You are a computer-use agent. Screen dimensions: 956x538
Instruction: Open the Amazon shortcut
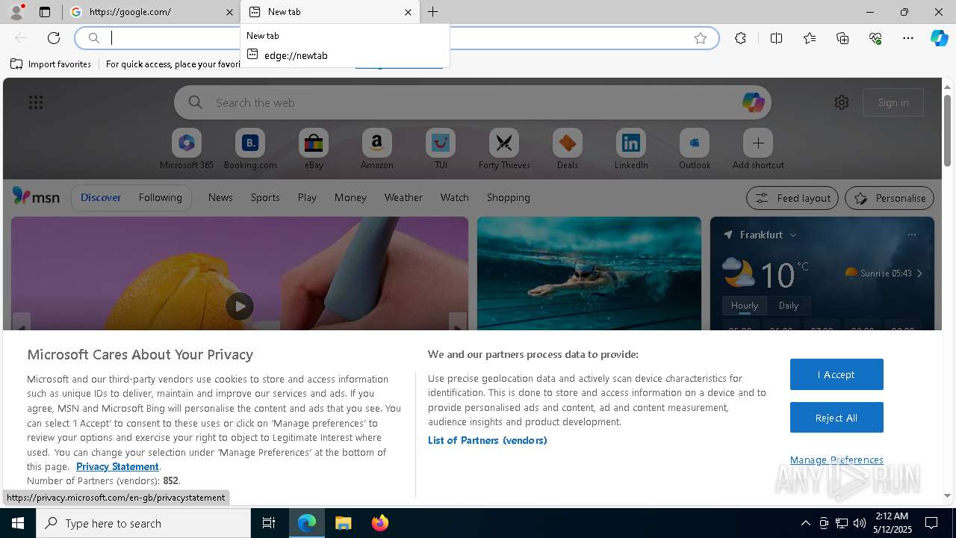pyautogui.click(x=376, y=149)
